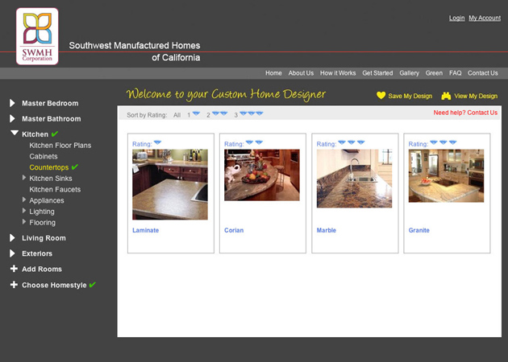
Task: Select Kitchen Floor Plans in sidebar
Action: 60,146
